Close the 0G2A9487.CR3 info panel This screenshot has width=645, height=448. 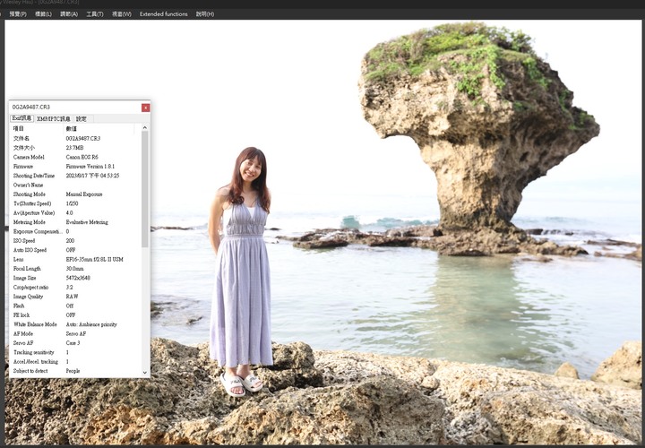pos(146,108)
